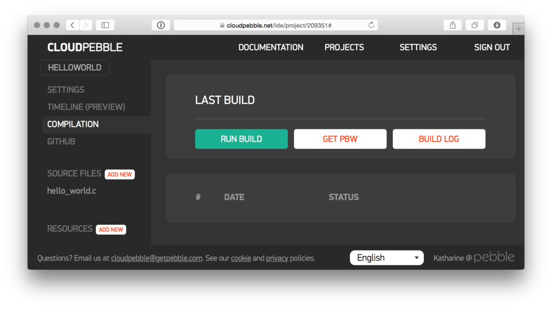This screenshot has width=552, height=309.
Task: Reload the page with the refresh icon
Action: point(371,25)
